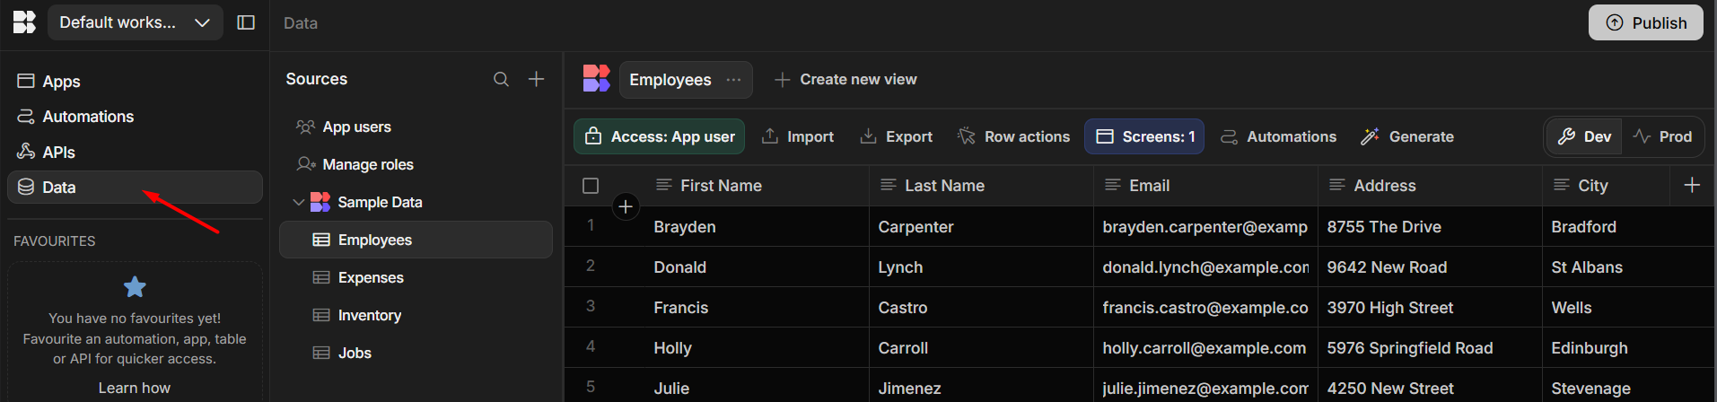The height and width of the screenshot is (402, 1717).
Task: Select the Carpenter last name cell
Action: point(981,227)
